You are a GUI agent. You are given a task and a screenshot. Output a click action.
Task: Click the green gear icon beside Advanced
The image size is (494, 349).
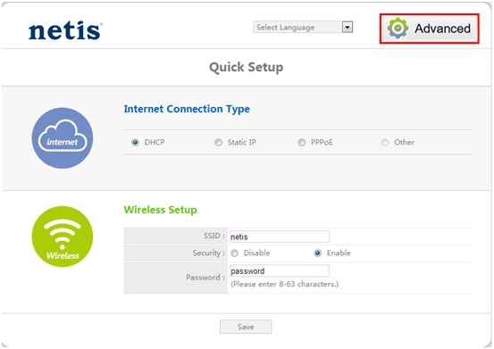coord(398,29)
